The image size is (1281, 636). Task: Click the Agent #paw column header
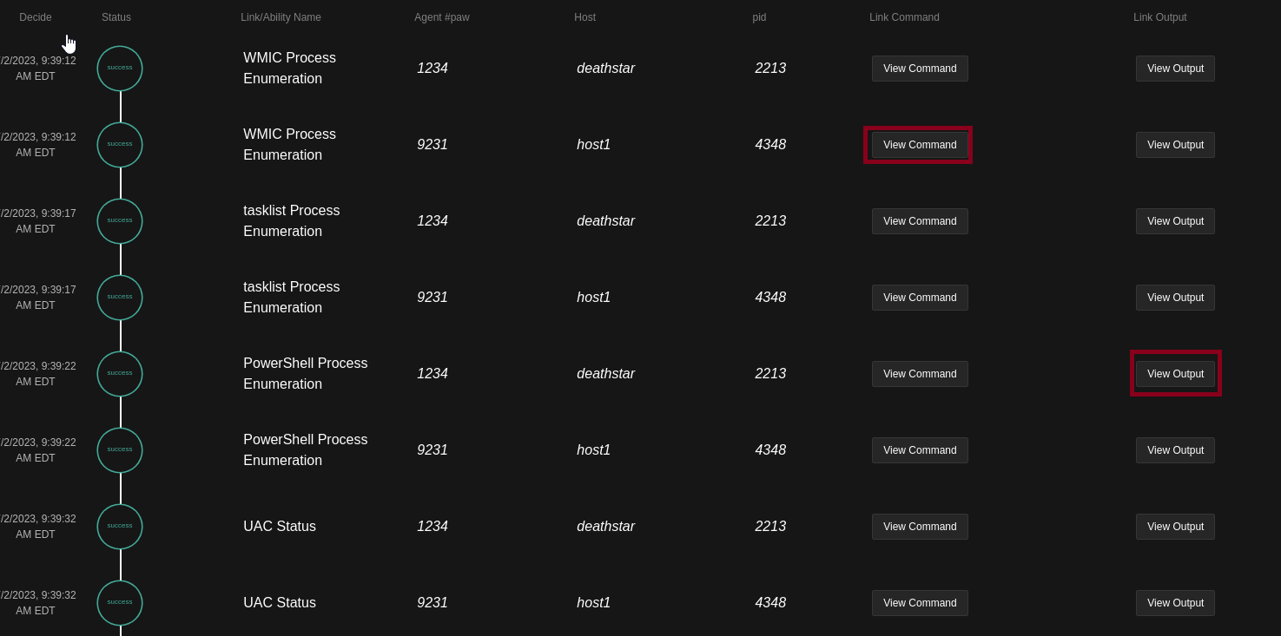pos(441,17)
